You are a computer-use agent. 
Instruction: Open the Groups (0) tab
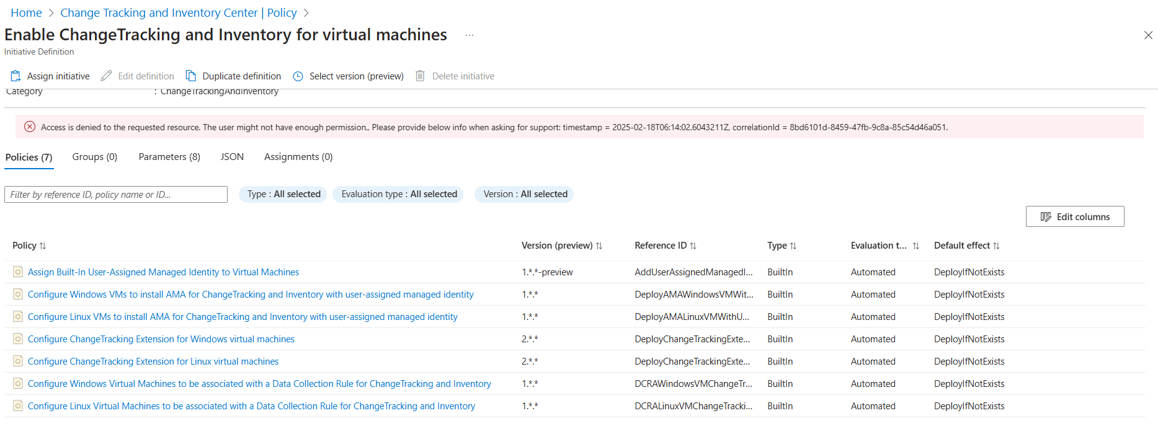[x=94, y=157]
